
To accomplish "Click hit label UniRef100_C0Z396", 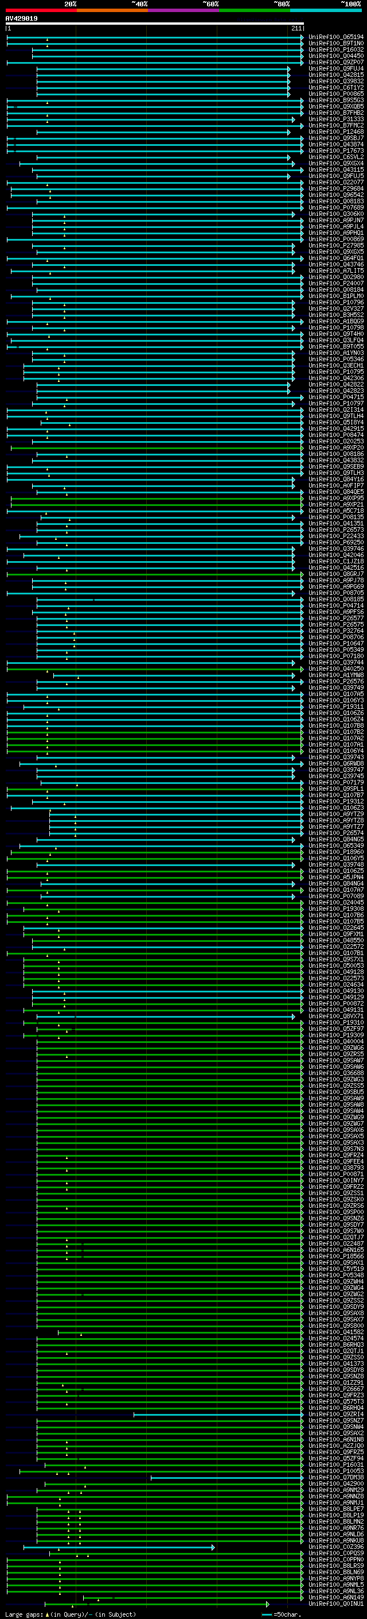I will click(x=336, y=1547).
